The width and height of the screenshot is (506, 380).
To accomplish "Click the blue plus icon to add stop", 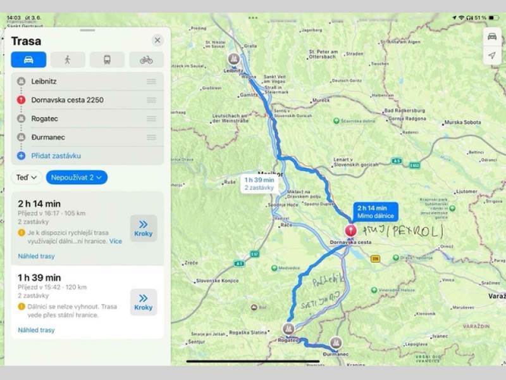I will 21,156.
